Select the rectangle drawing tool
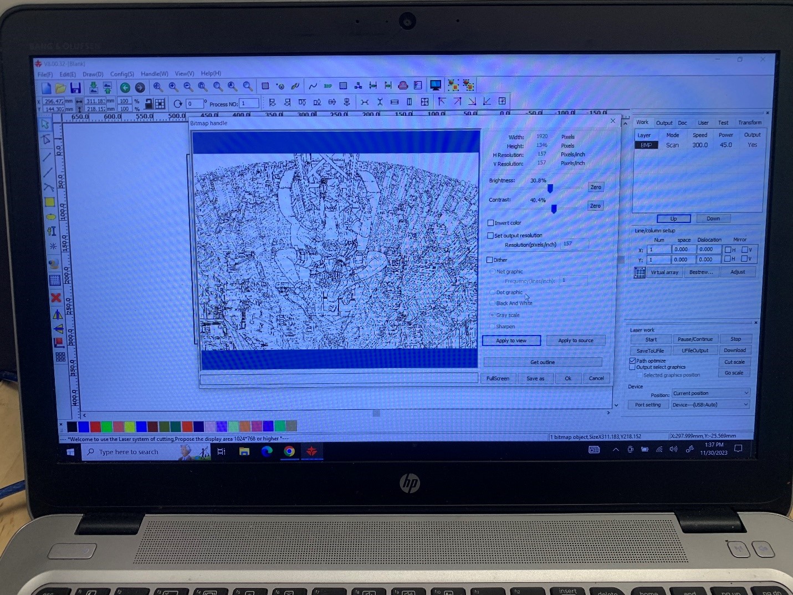 click(x=50, y=202)
